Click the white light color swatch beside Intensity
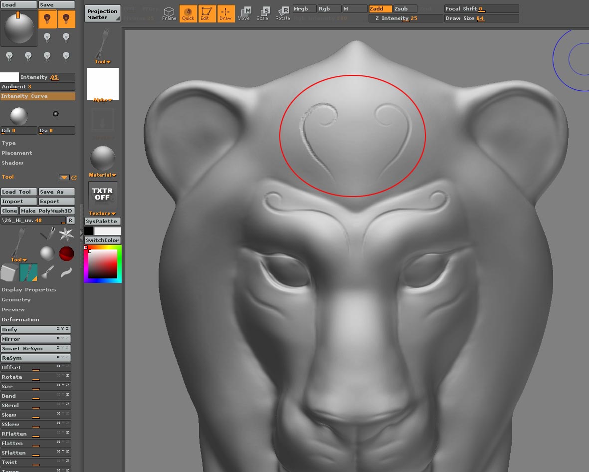Screen dimensions: 589x472 [9, 77]
